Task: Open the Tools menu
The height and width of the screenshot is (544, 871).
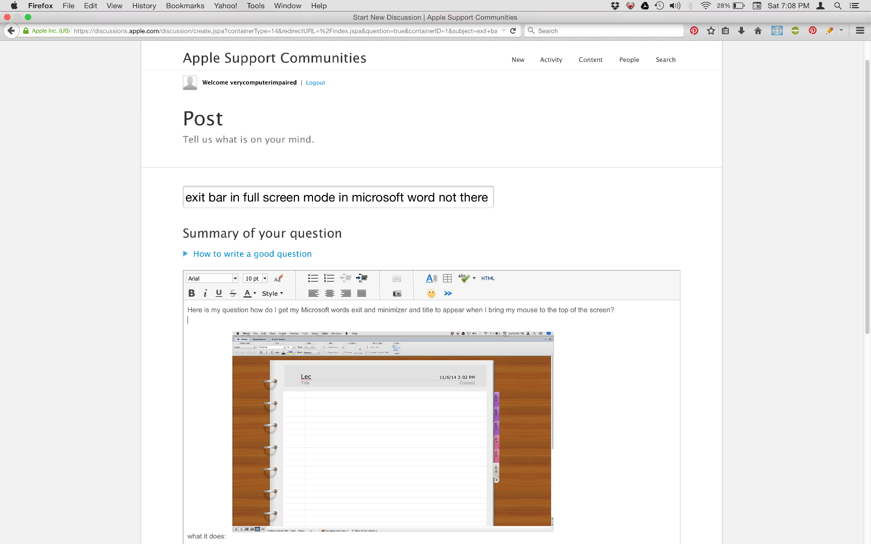Action: (x=256, y=6)
